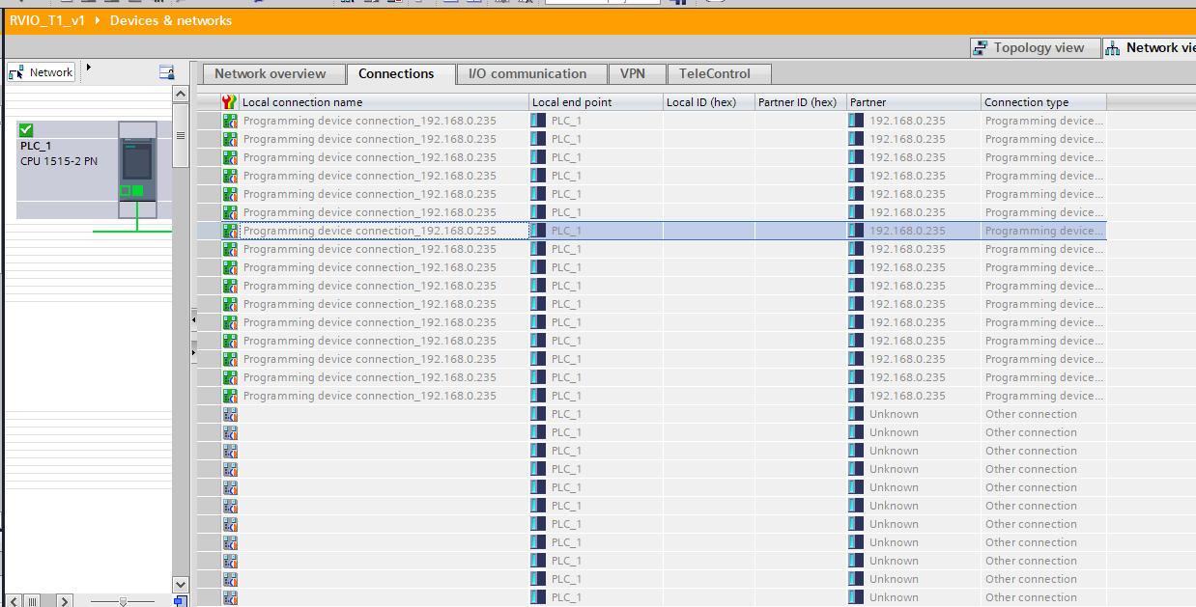Click the green PROFINET port on PLC_1

pyautogui.click(x=137, y=191)
